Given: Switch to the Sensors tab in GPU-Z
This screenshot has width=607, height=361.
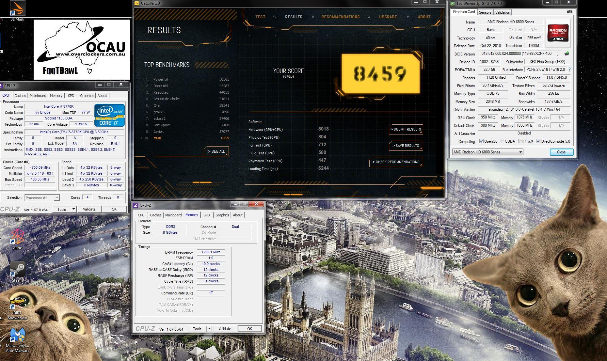Looking at the screenshot, I should 485,12.
